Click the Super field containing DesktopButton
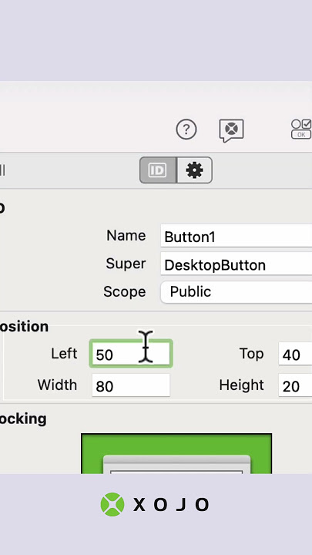 [x=237, y=264]
